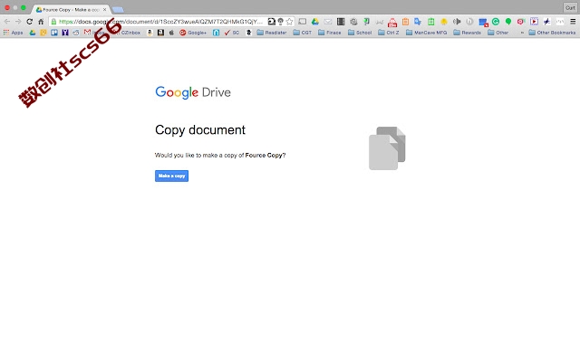Click the Apple logo bookmark
Screen dimensions: 580x362
[x=171, y=33]
